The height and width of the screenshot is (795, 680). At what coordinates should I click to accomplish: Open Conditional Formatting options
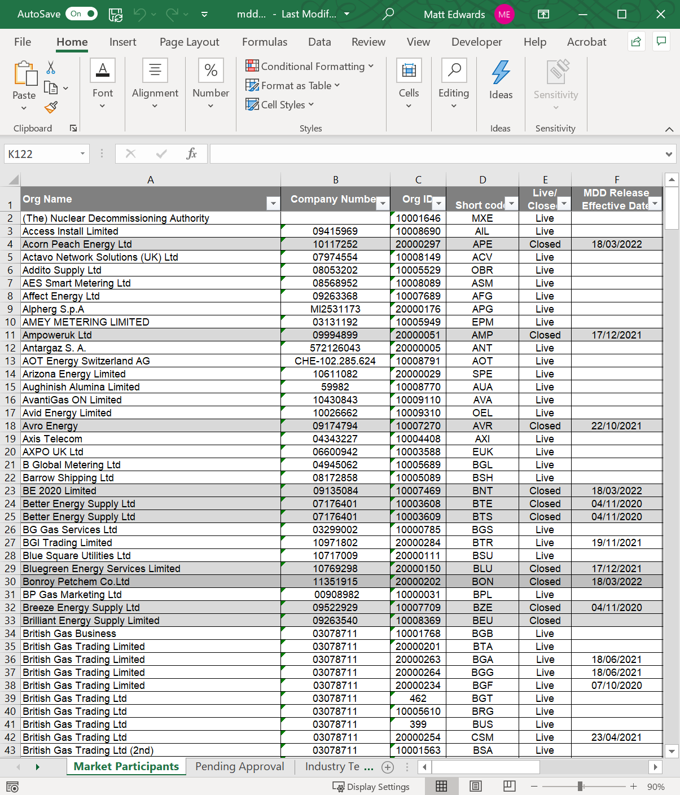(310, 66)
